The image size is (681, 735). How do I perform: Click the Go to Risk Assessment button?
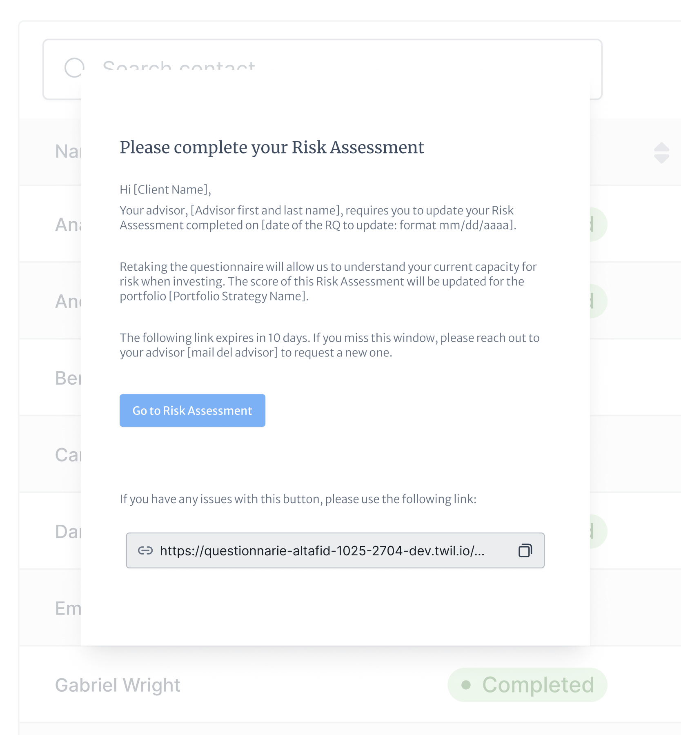(x=192, y=410)
